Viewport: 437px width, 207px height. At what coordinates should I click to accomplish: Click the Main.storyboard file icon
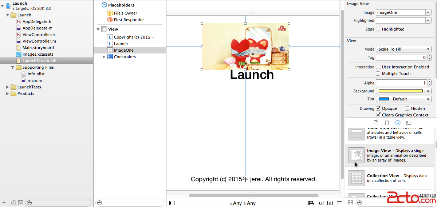[x=19, y=48]
